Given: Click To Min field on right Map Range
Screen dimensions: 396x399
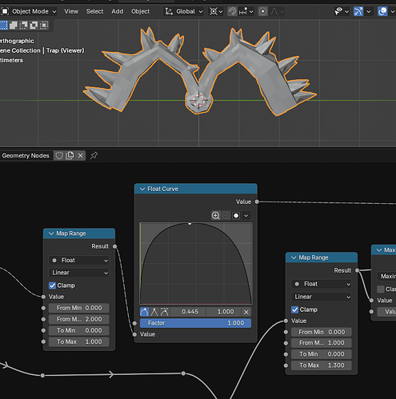Looking at the screenshot, I should click(x=322, y=354).
